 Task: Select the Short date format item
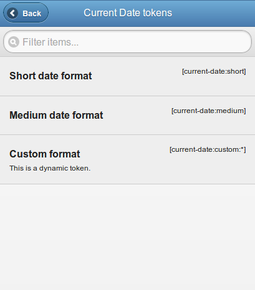pyautogui.click(x=127, y=76)
